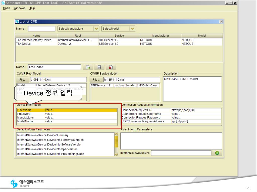Screen dimensions: 257x192
Task: Click the save floppy disk icon
Action: (x=99, y=67)
